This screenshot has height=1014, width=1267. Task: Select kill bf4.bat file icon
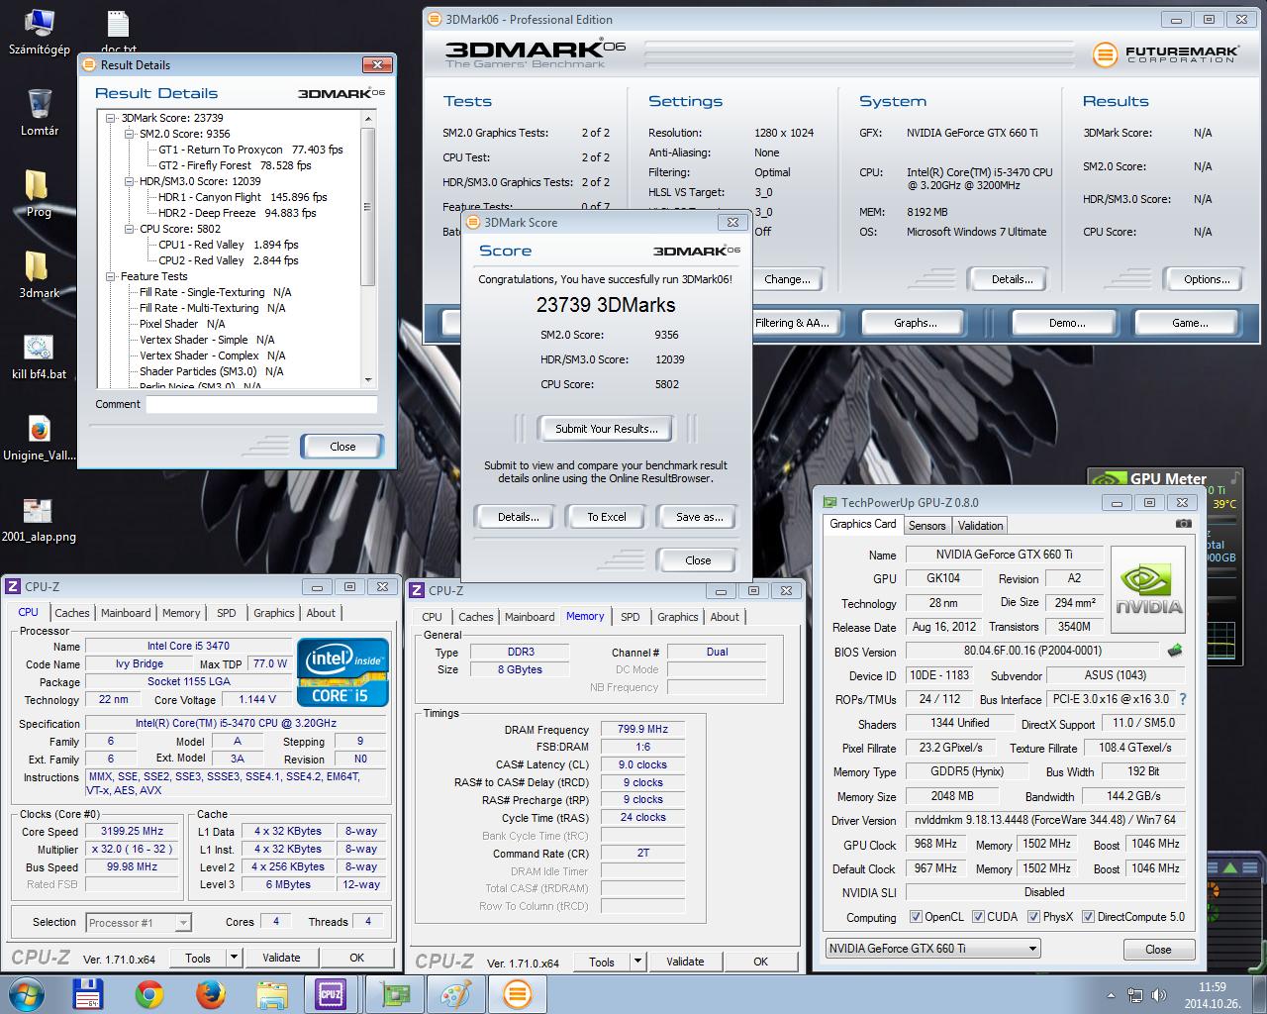(x=39, y=356)
